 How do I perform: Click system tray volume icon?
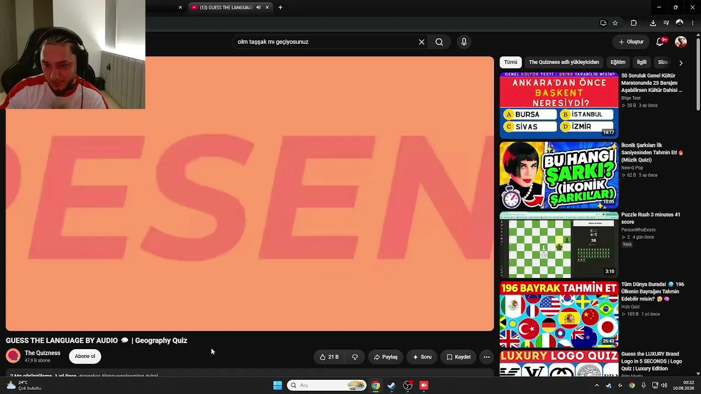pyautogui.click(x=664, y=385)
